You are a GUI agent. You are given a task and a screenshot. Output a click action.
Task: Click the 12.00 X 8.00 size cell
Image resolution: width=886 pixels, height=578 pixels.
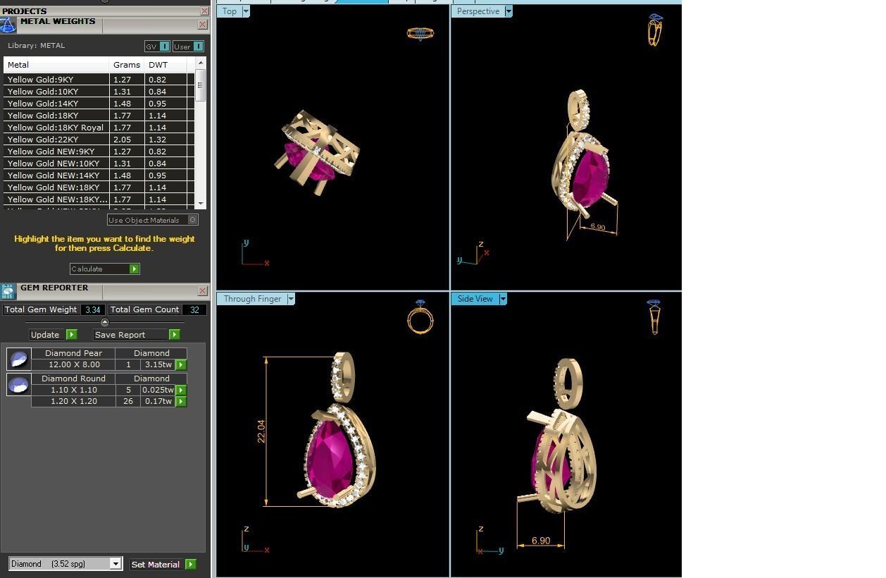click(x=73, y=364)
